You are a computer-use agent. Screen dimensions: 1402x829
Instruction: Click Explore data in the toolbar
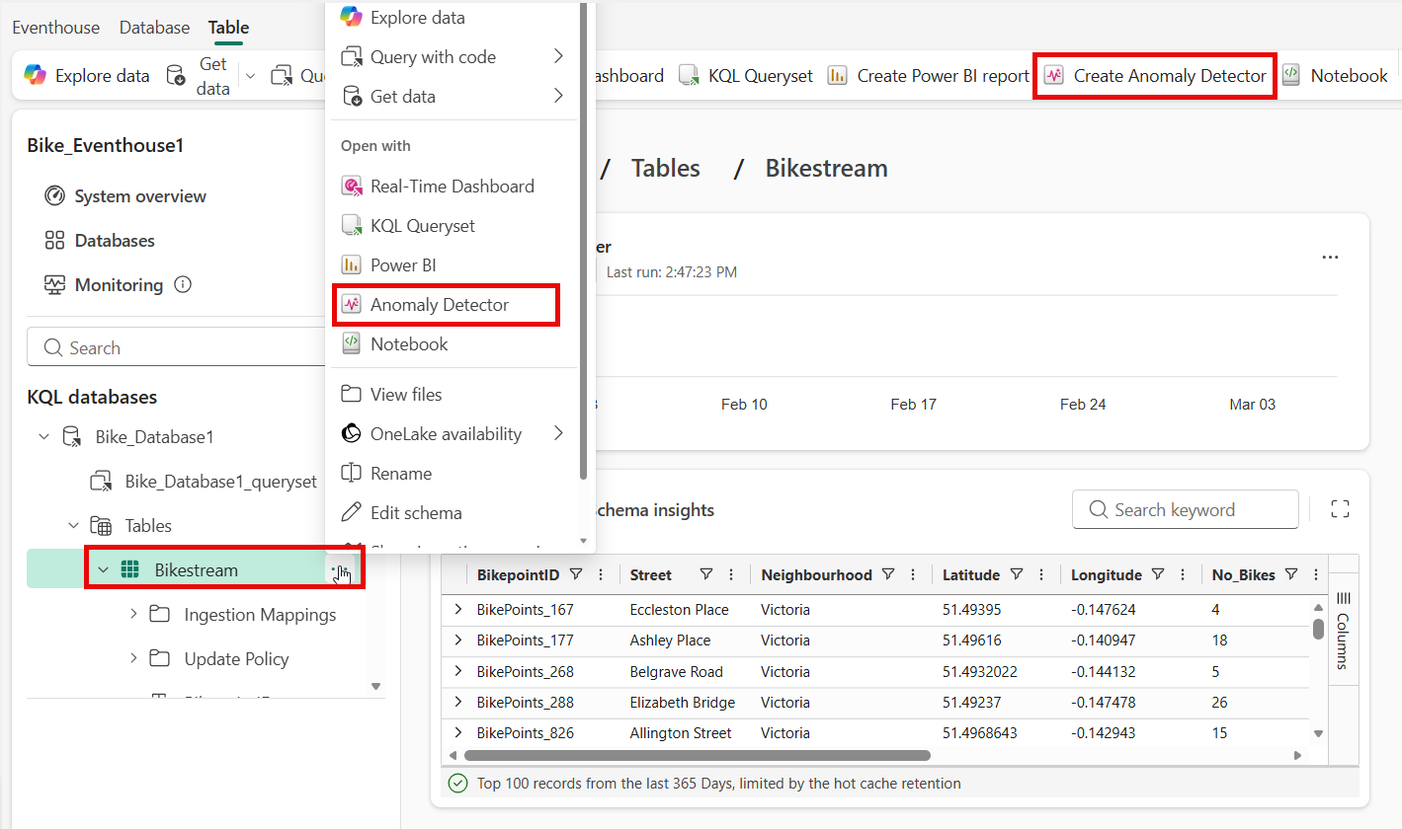[87, 76]
